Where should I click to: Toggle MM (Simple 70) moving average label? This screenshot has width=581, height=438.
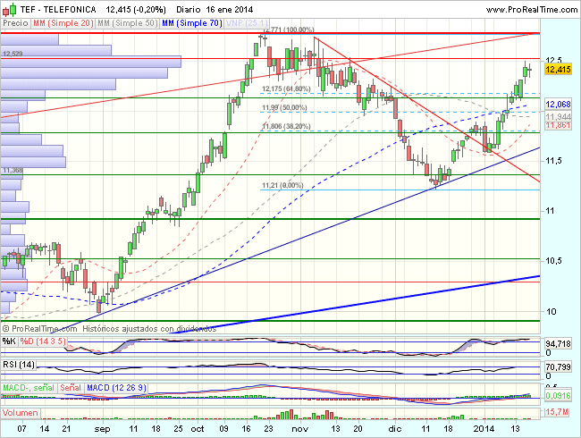click(x=192, y=23)
